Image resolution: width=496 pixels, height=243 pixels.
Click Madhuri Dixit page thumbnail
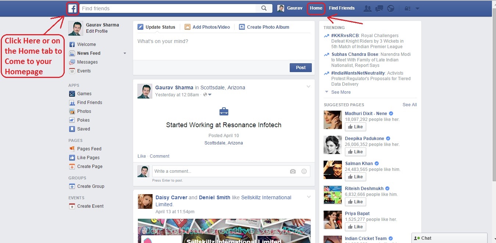click(x=333, y=120)
